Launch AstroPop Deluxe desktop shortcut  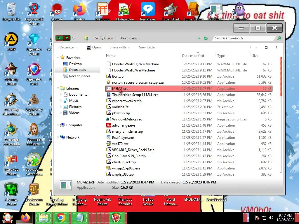[x=11, y=164]
